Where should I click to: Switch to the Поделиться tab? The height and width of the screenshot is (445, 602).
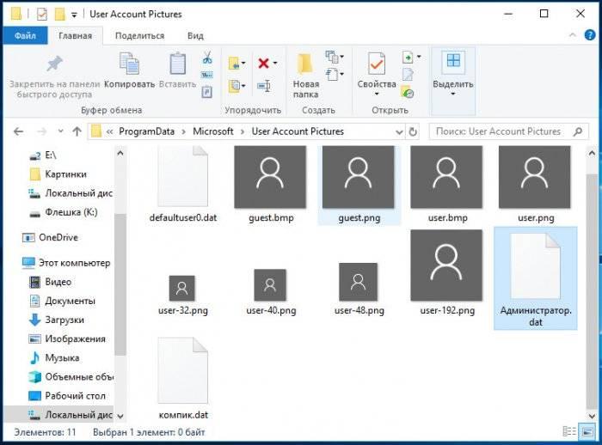point(139,36)
